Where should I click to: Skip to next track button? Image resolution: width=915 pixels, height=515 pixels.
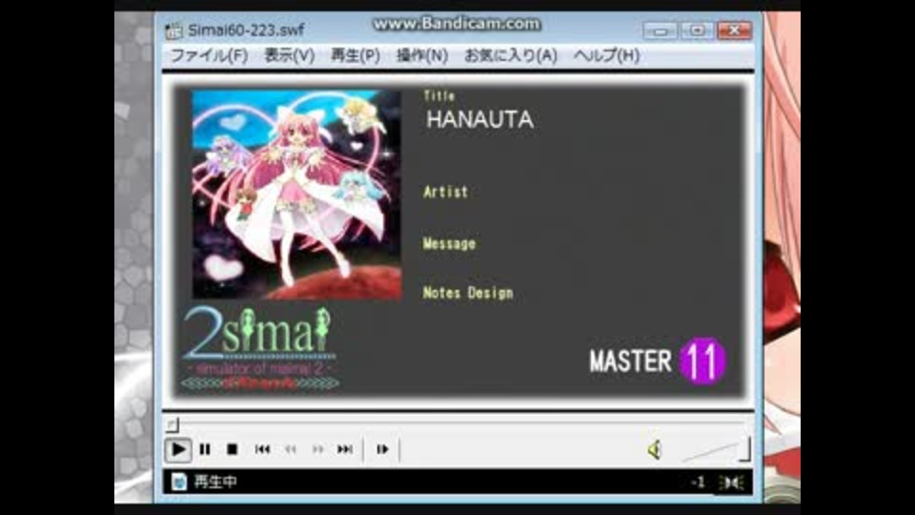[345, 449]
